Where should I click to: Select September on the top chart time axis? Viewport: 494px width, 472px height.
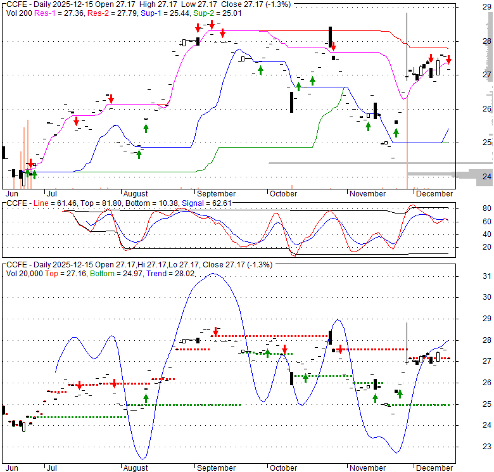[216, 194]
